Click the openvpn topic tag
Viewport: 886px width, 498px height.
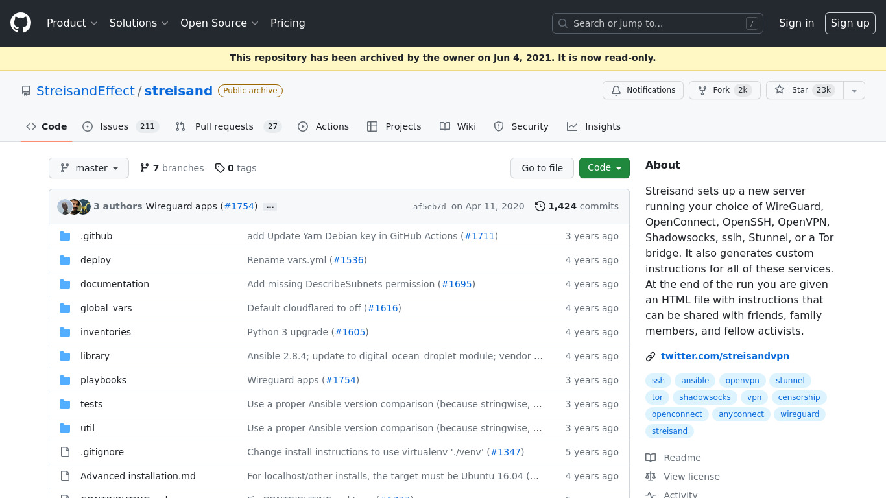tap(743, 381)
